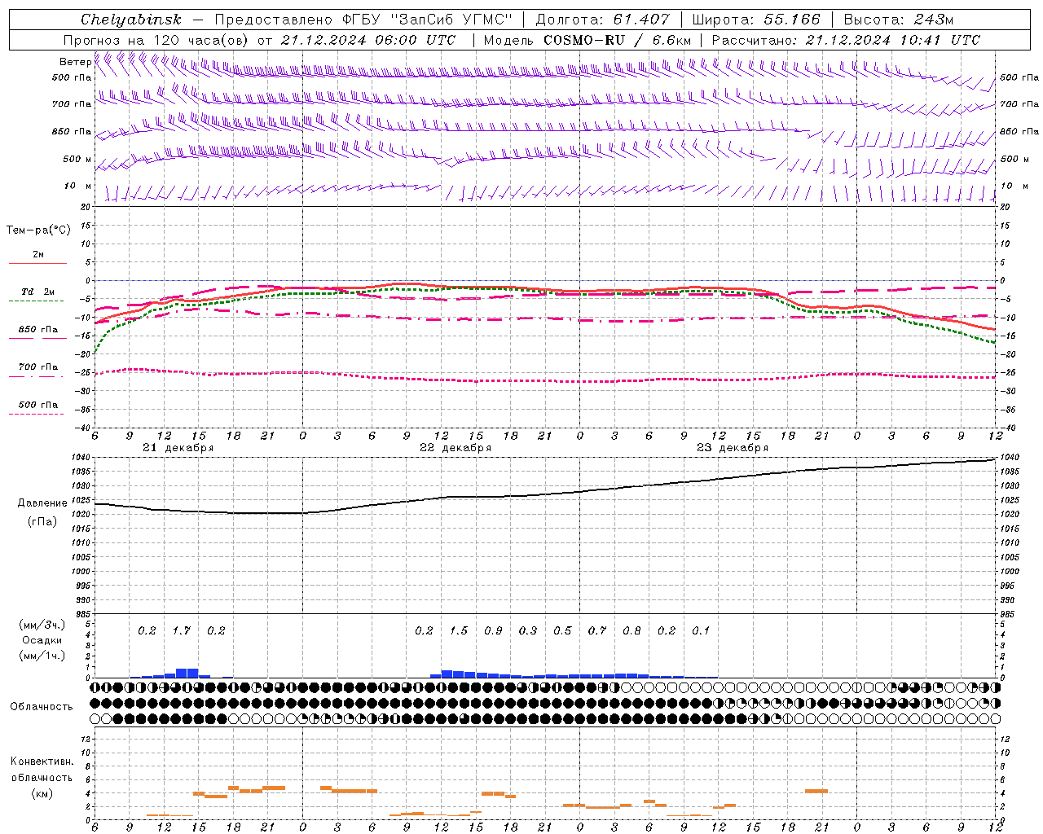Click the Chelyabinsk station title
Screen dimensions: 1043x834
[130, 20]
